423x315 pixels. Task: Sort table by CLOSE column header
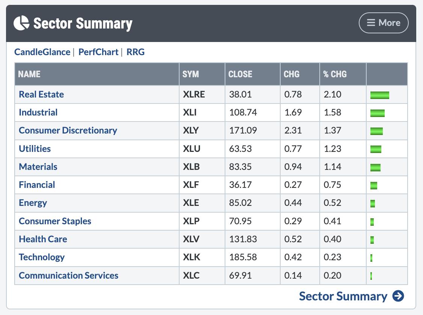click(240, 74)
